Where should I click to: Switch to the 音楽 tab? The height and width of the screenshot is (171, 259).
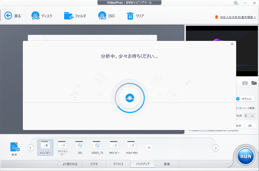(x=167, y=164)
